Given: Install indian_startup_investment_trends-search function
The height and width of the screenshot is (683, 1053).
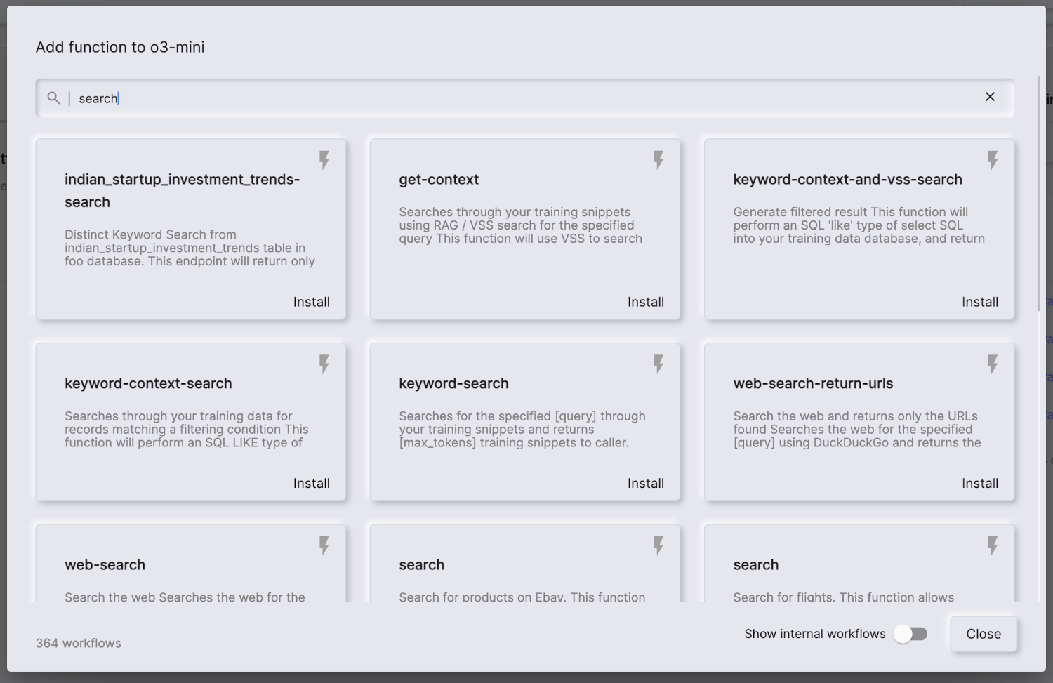Looking at the screenshot, I should pyautogui.click(x=312, y=302).
